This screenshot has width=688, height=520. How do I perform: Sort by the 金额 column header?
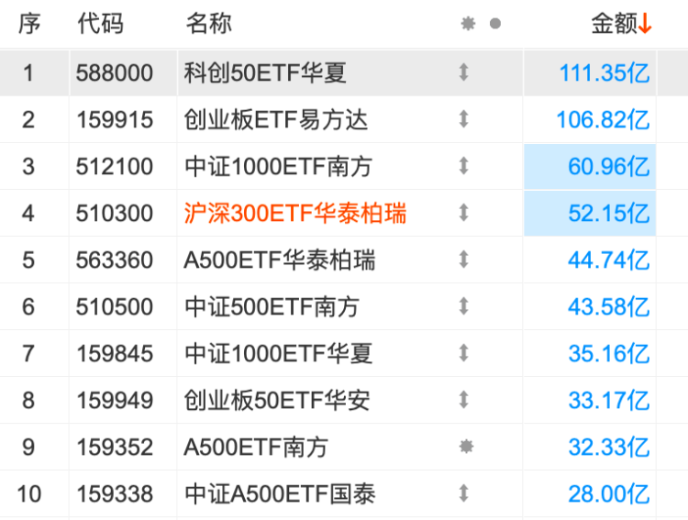621,23
